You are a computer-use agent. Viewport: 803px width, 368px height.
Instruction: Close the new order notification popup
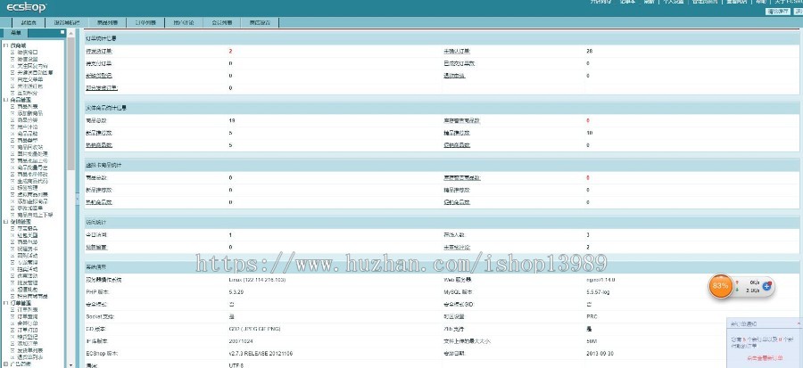tap(799, 324)
